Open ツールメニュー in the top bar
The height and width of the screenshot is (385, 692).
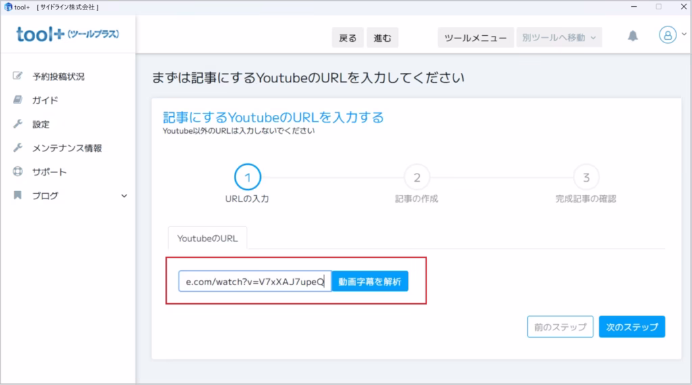point(475,38)
